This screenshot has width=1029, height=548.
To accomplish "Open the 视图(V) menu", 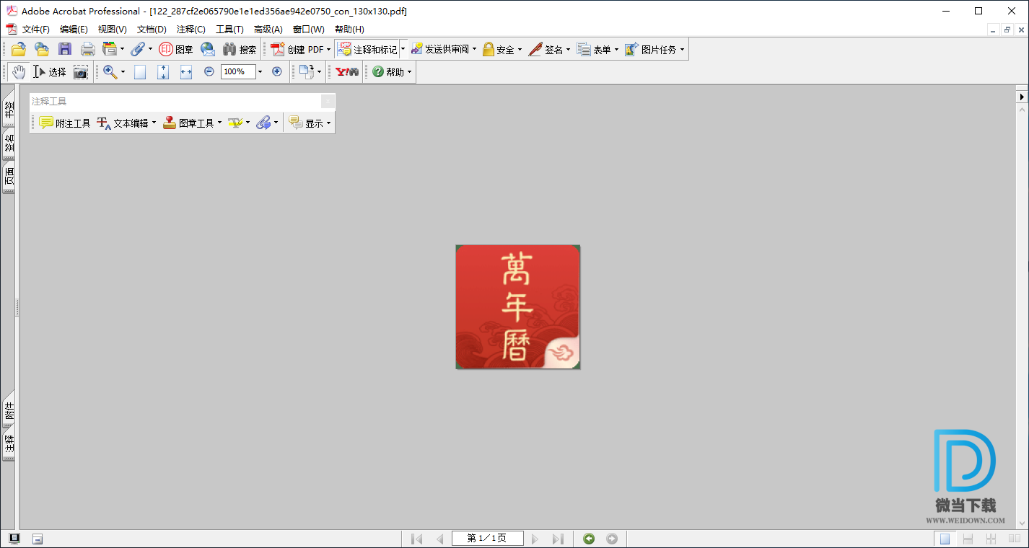I will (x=113, y=30).
